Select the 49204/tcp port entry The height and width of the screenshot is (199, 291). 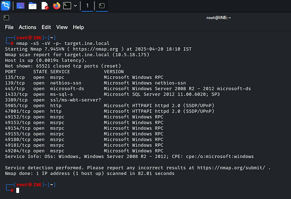point(17,151)
